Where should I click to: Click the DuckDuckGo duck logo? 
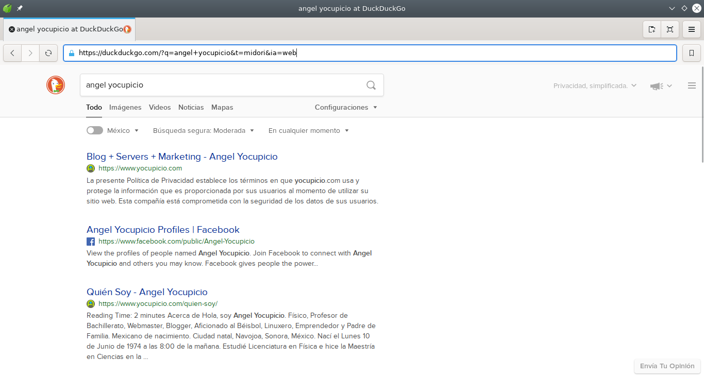coord(56,85)
